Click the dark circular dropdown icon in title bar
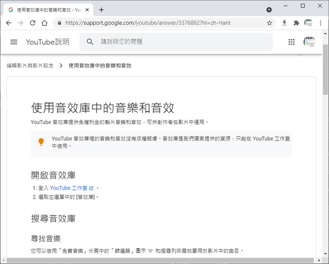The width and height of the screenshot is (329, 264). point(269,9)
